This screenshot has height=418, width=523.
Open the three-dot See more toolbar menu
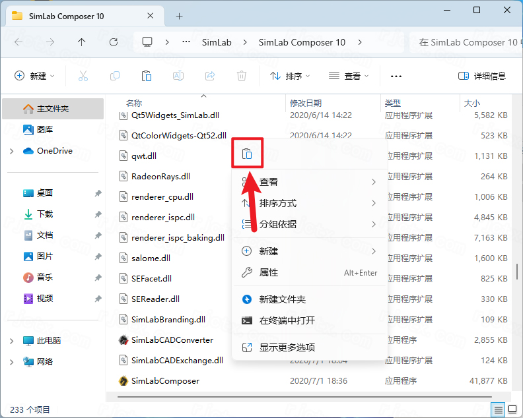pos(396,76)
